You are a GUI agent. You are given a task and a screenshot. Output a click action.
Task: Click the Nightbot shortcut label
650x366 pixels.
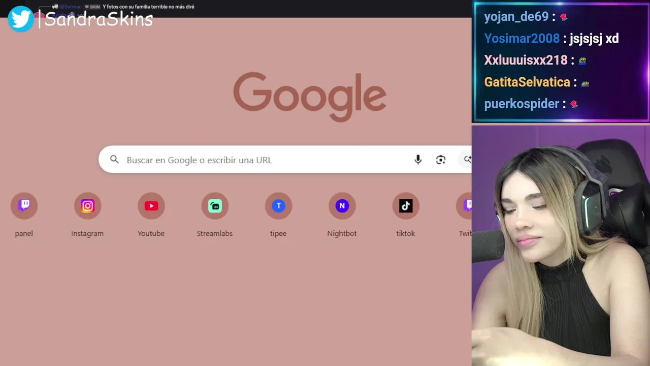point(342,233)
